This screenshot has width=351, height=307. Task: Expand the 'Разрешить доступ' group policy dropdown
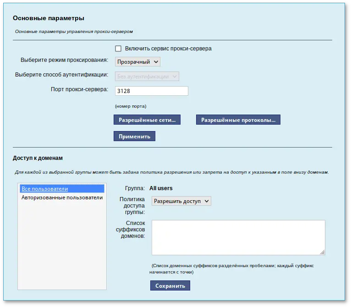pos(181,201)
